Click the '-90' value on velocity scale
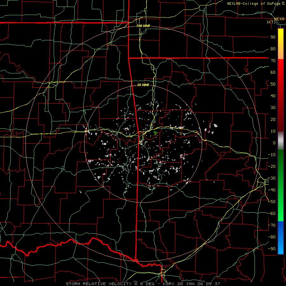This screenshot has height=286, width=286. coord(272,249)
